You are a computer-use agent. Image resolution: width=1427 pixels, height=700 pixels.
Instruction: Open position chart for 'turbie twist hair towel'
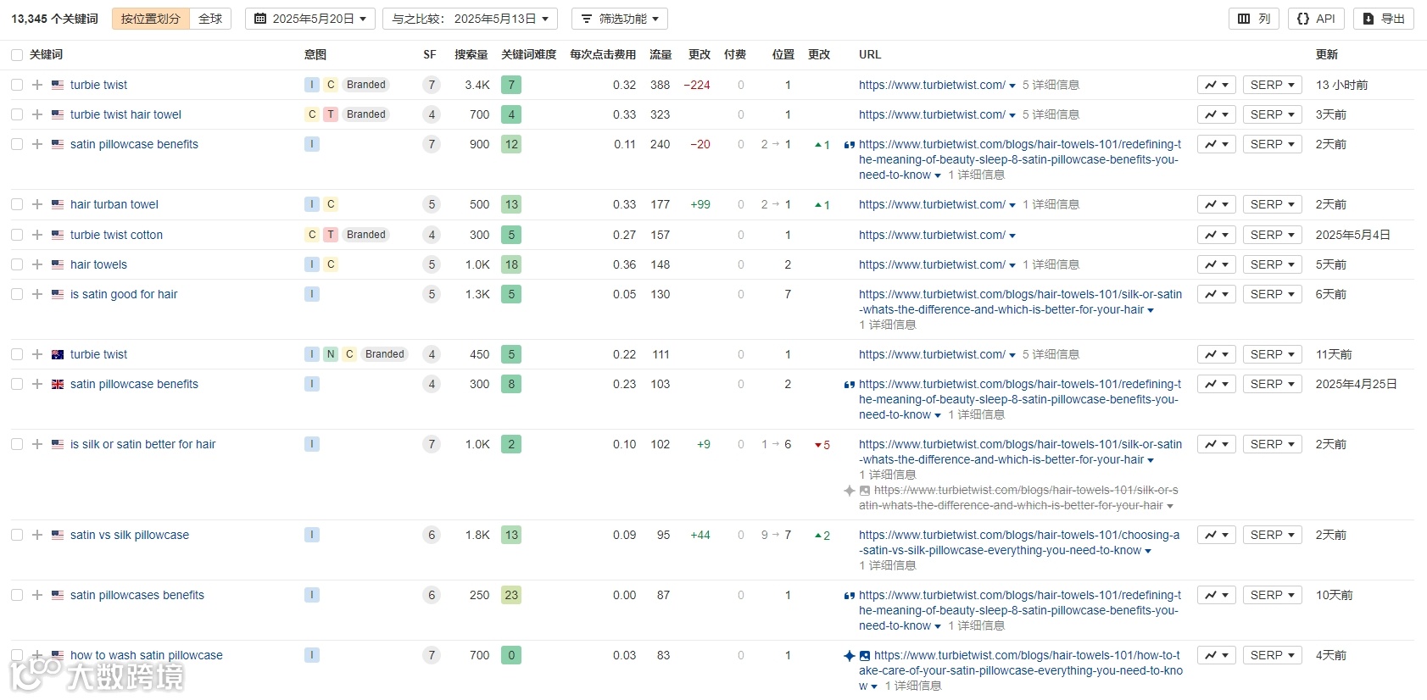(x=1217, y=114)
